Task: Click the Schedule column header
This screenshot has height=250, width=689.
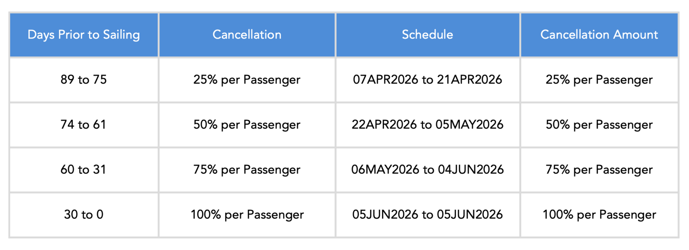Action: pyautogui.click(x=428, y=35)
